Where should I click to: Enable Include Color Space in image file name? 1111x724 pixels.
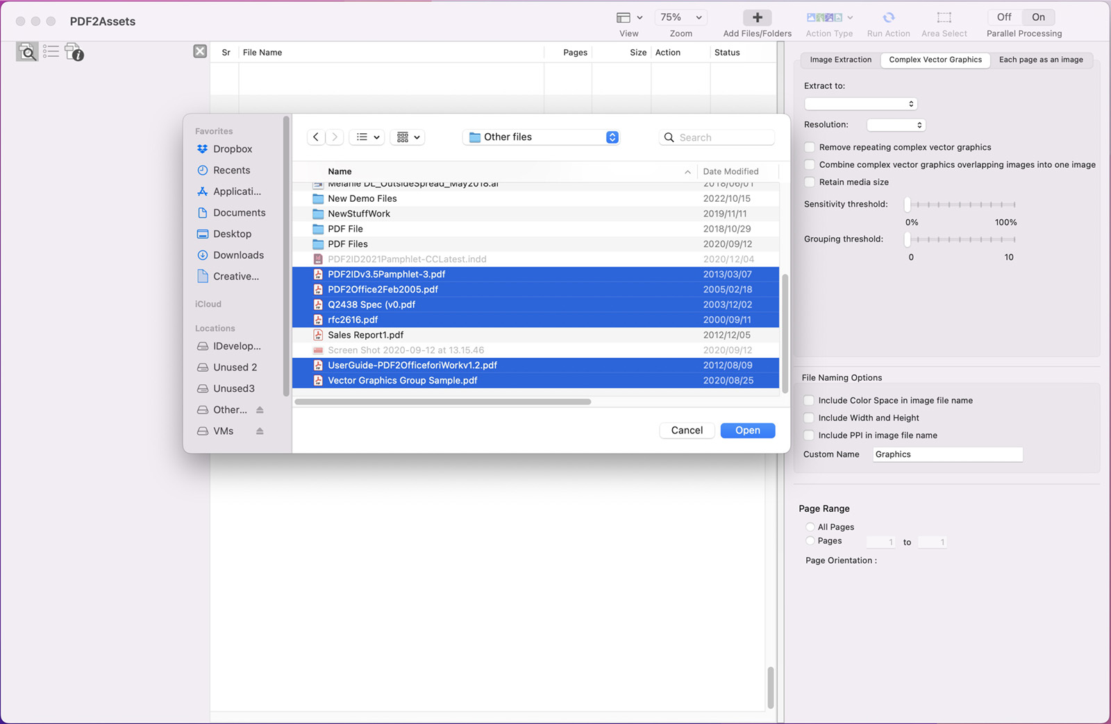pyautogui.click(x=808, y=400)
